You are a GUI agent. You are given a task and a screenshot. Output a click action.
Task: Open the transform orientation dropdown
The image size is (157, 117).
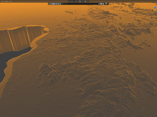pos(72,1)
